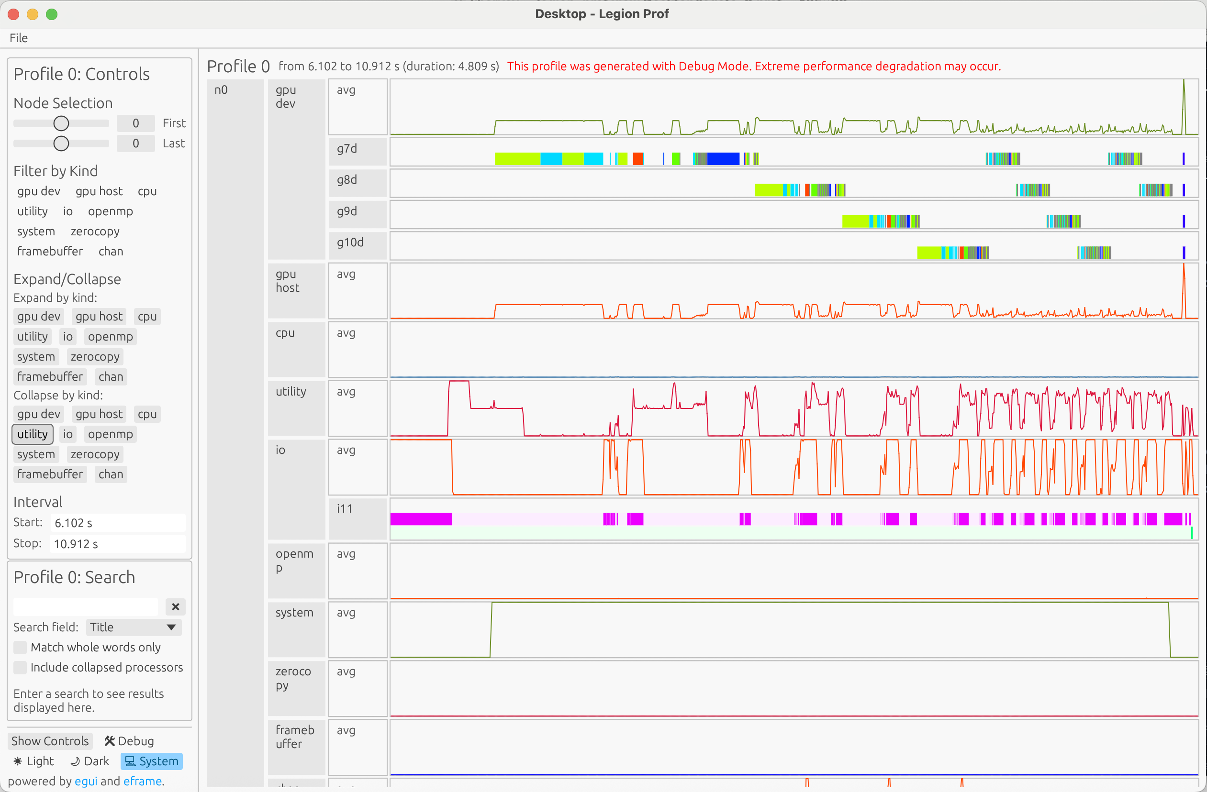
Task: Open the Debug tools panel
Action: 129,741
